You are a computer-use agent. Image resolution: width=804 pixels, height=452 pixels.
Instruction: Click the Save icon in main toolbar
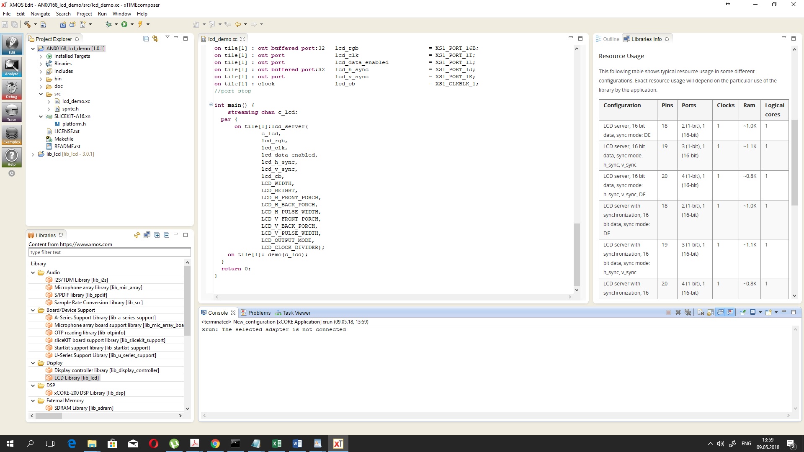click(5, 24)
